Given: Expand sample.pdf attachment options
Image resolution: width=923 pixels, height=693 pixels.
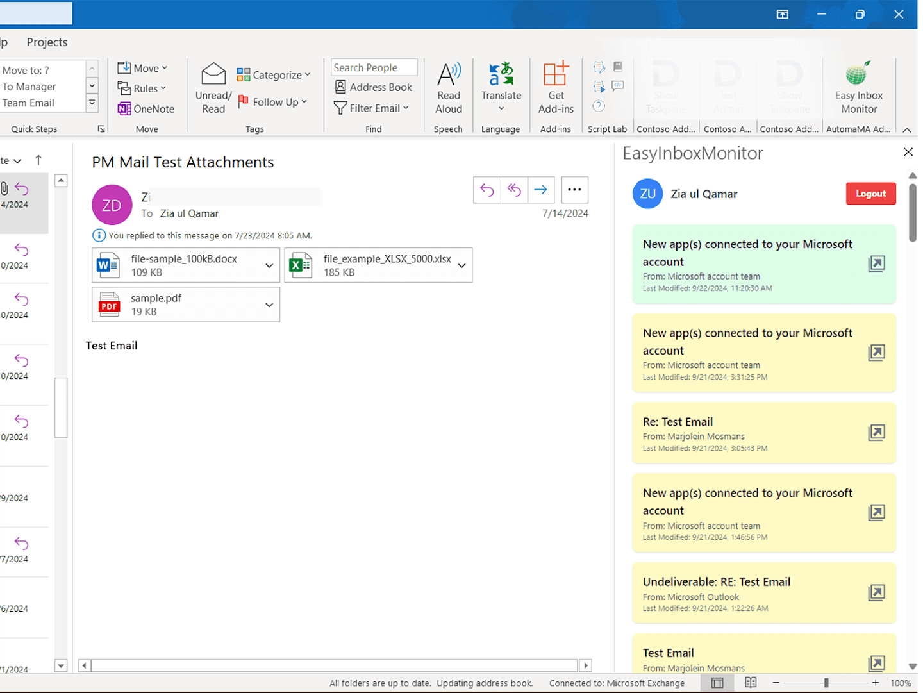Looking at the screenshot, I should 269,305.
